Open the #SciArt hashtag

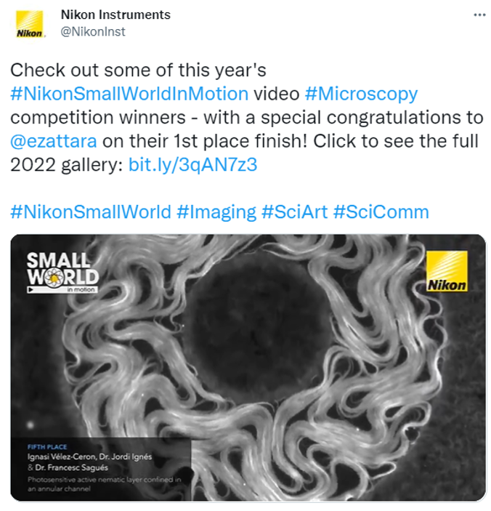[294, 212]
